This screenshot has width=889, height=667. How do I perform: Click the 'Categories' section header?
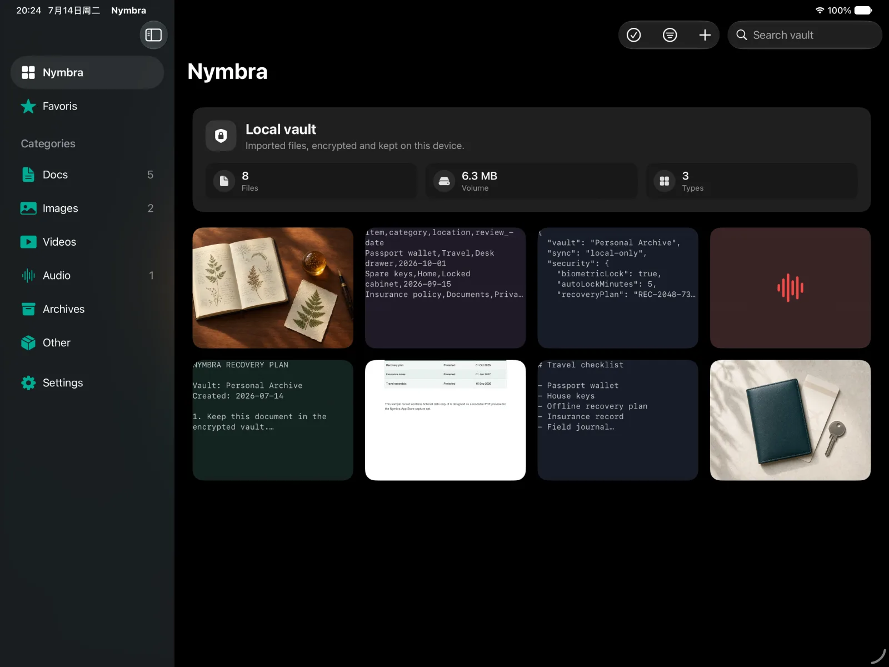(48, 143)
